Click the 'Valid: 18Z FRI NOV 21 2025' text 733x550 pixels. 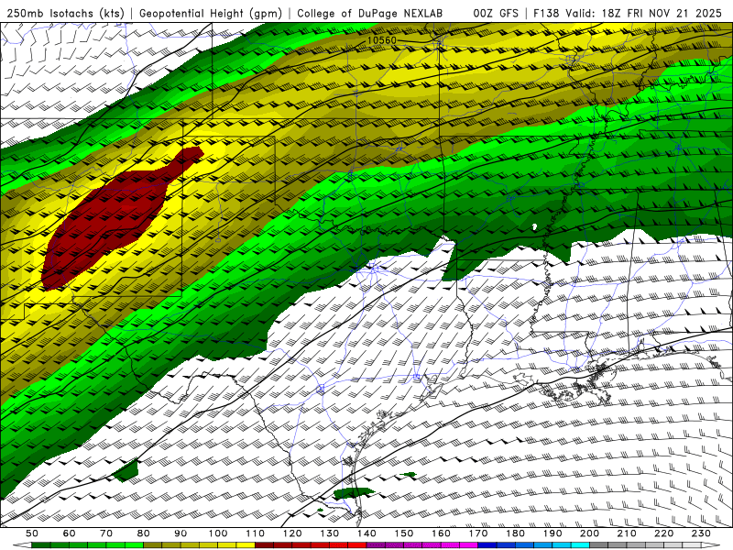click(644, 13)
